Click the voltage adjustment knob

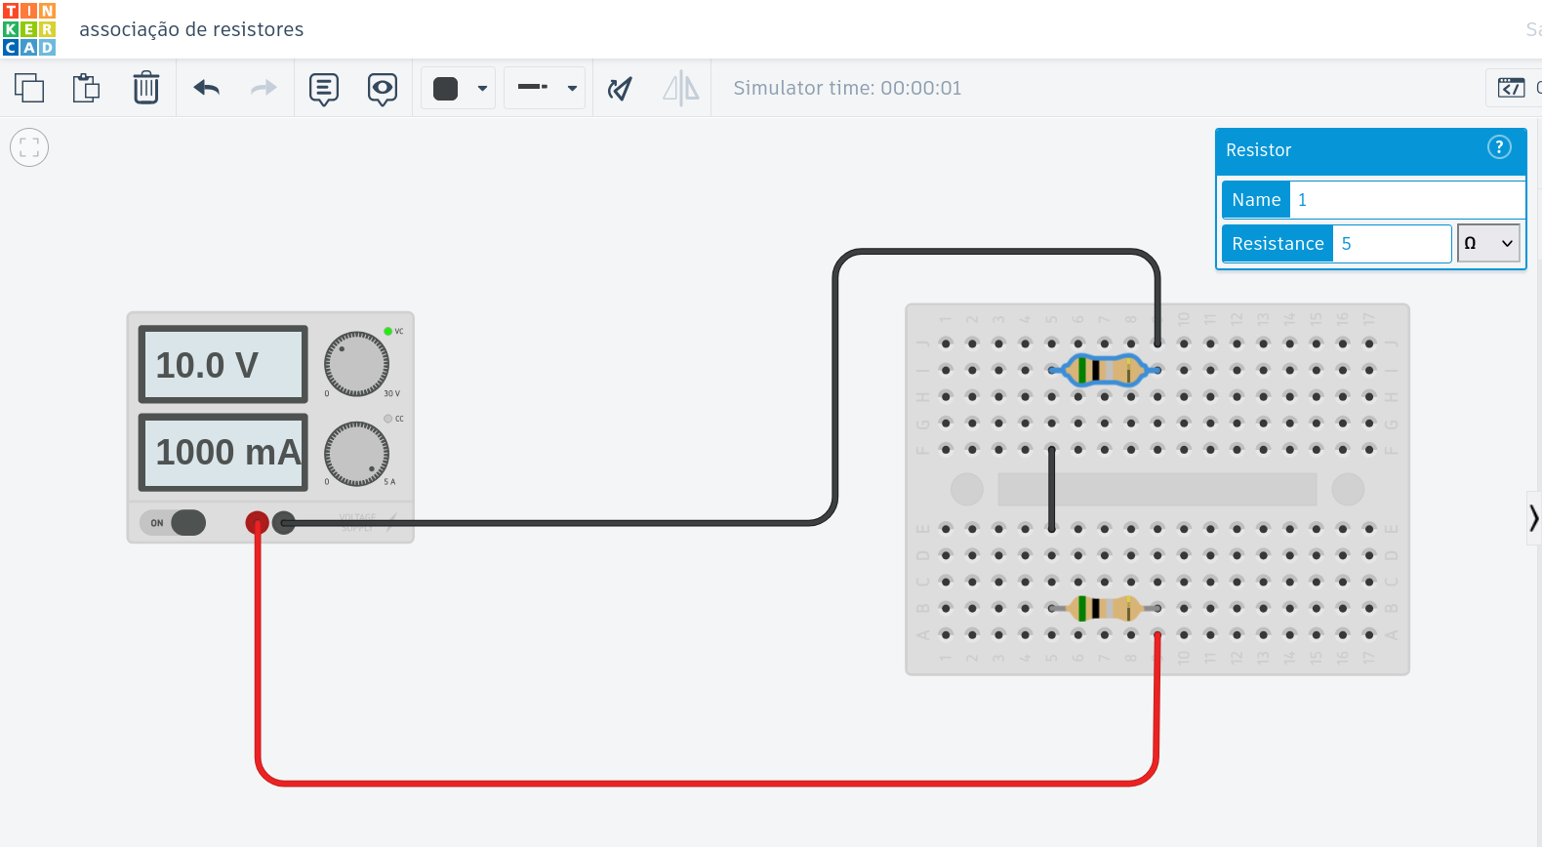point(356,364)
